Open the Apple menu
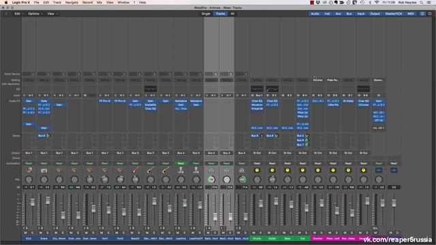The width and height of the screenshot is (436, 245). pyautogui.click(x=6, y=3)
